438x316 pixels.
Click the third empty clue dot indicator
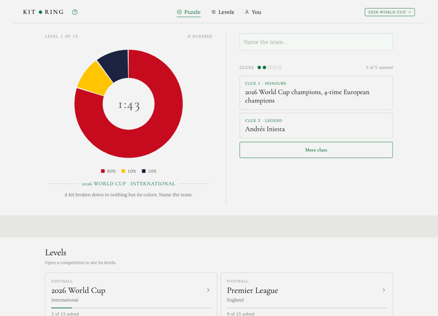click(x=270, y=67)
